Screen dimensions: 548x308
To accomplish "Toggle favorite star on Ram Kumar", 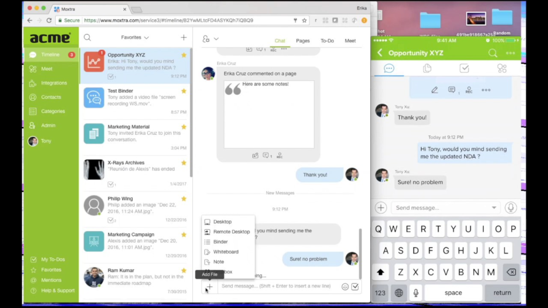I will pyautogui.click(x=184, y=270).
